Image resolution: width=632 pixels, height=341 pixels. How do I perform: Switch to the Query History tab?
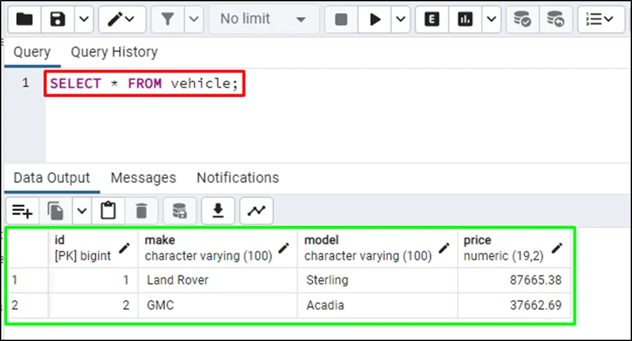pos(114,52)
